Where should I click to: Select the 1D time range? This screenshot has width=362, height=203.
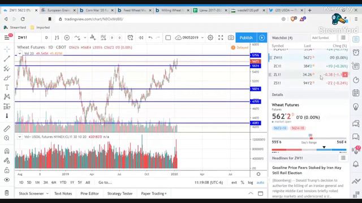coord(21,183)
